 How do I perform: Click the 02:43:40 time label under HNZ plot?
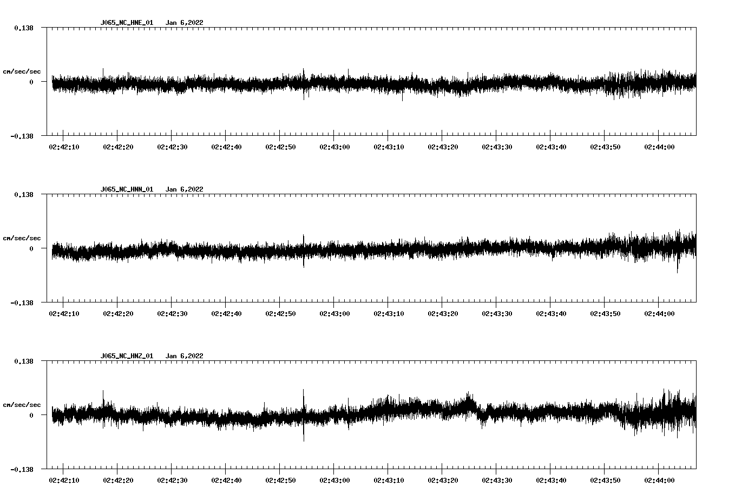click(x=551, y=481)
